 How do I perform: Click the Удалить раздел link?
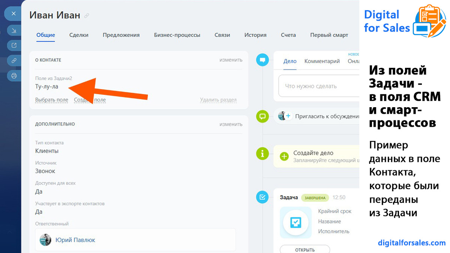(218, 100)
